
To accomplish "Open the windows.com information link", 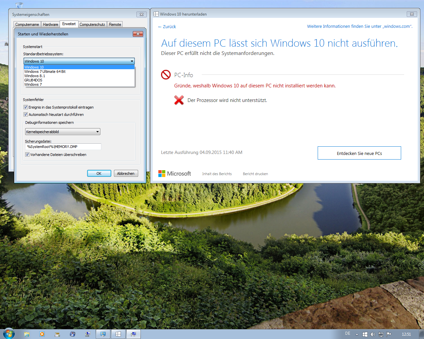I will click(360, 26).
